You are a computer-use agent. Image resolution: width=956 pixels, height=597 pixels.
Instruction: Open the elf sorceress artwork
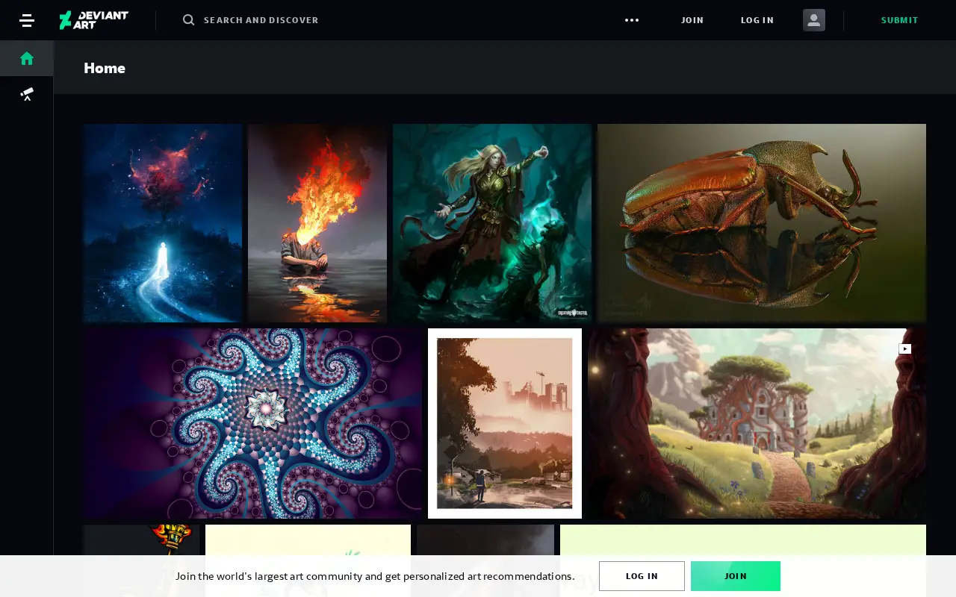[x=492, y=223]
